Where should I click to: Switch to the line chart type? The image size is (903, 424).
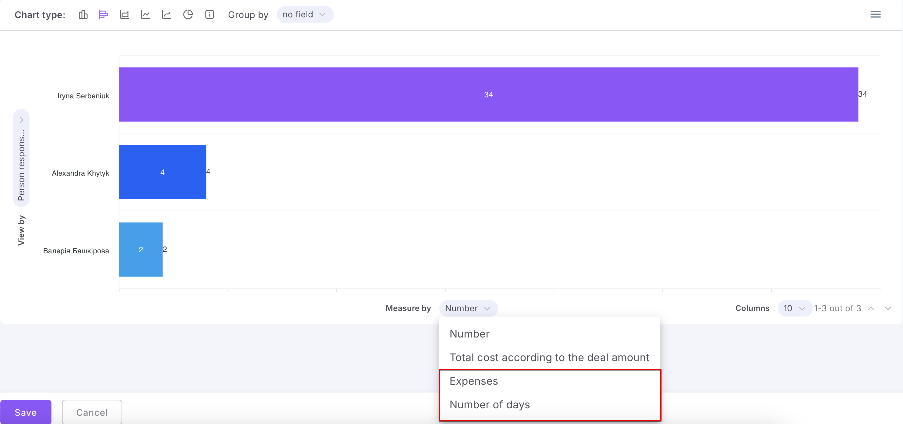pos(145,14)
